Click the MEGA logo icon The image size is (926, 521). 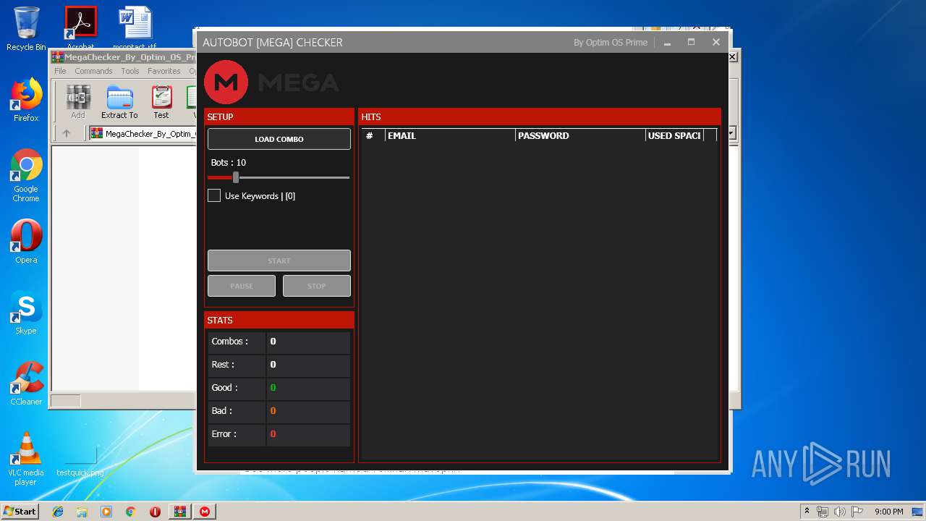(226, 82)
